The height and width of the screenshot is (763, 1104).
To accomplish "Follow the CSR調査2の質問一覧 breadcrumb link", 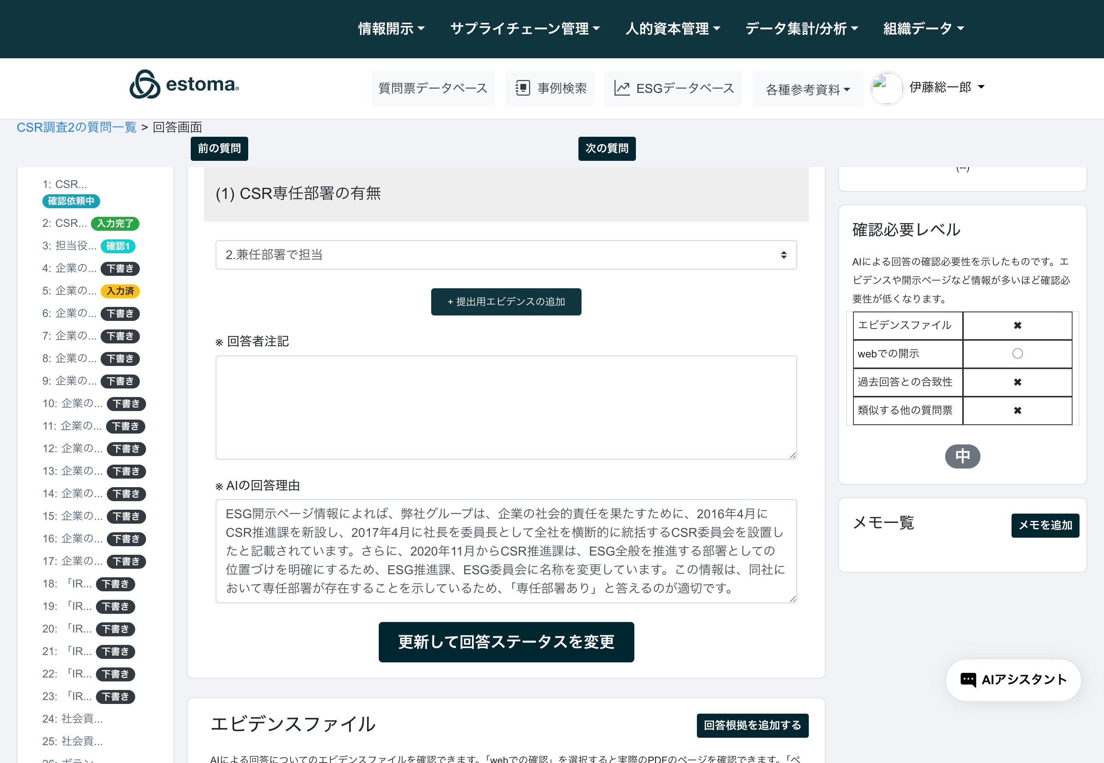I will pyautogui.click(x=77, y=127).
